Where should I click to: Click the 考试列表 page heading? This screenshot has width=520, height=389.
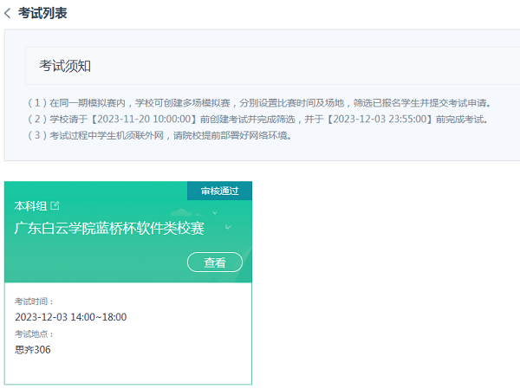[42, 13]
